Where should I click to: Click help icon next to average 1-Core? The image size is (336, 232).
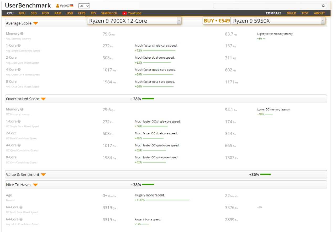coord(19,46)
